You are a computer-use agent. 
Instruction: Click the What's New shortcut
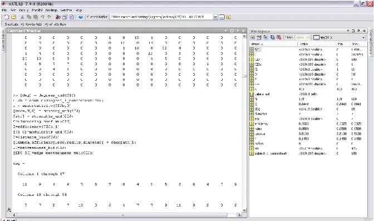56,24
